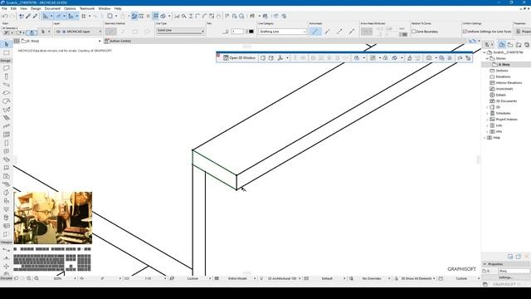Open the Teamwork menu

(x=87, y=8)
